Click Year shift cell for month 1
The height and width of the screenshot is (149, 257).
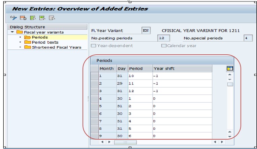pos(182,76)
